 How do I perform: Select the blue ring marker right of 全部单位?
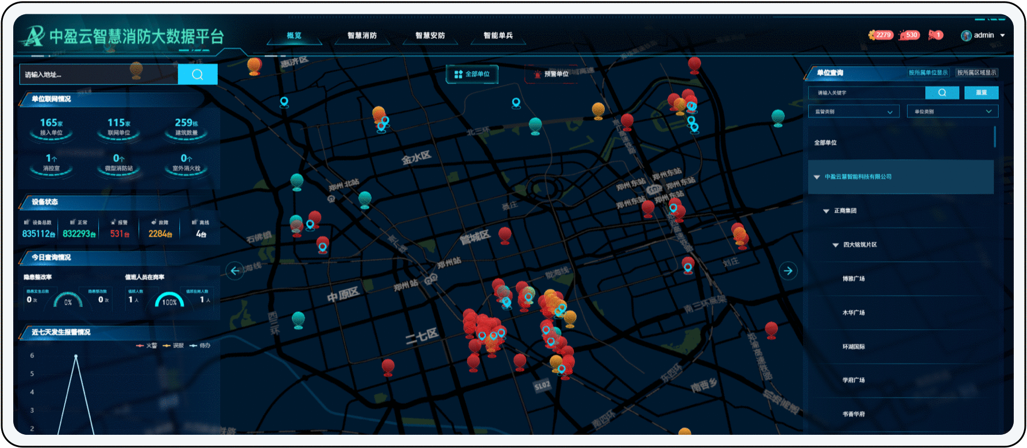click(x=516, y=103)
